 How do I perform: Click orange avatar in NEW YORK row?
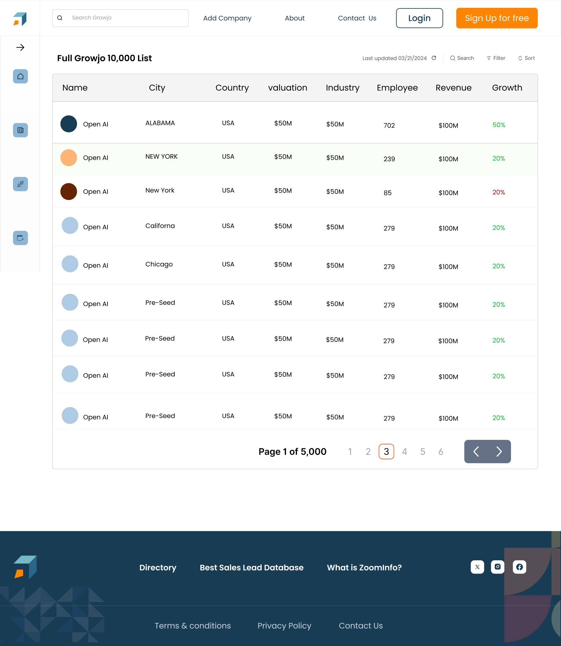[x=69, y=158]
